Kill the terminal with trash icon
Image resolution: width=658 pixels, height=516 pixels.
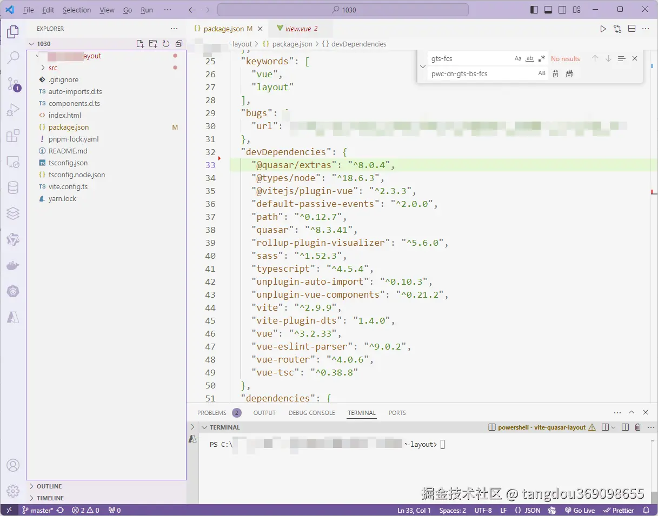point(637,427)
